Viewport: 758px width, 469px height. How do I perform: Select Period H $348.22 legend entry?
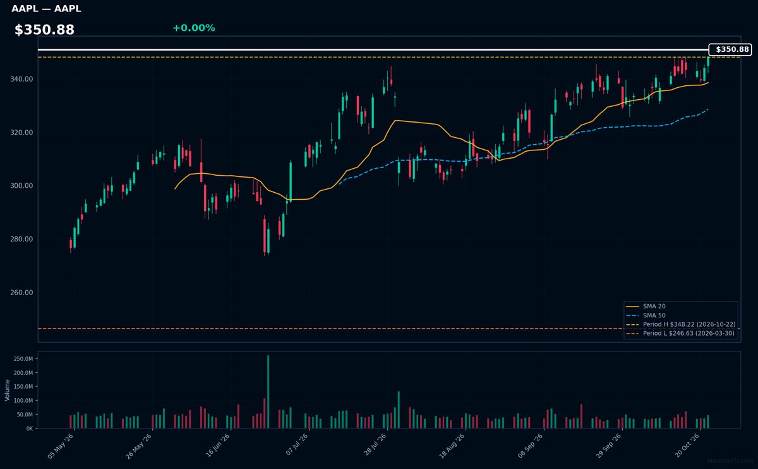click(x=680, y=324)
